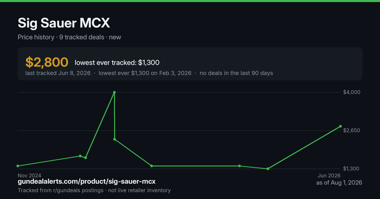380x199 pixels.
Task: Open gundealalerts.com/product/sig-sauer-mcx link
Action: point(86,182)
